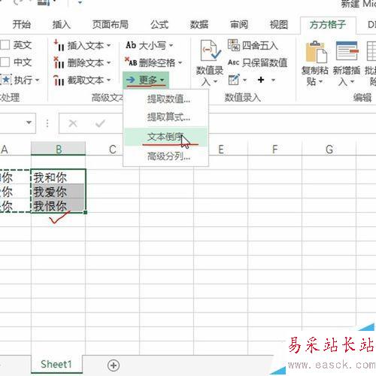Open the Sheet1 worksheet tab
Image resolution: width=376 pixels, height=376 pixels.
[x=56, y=364]
